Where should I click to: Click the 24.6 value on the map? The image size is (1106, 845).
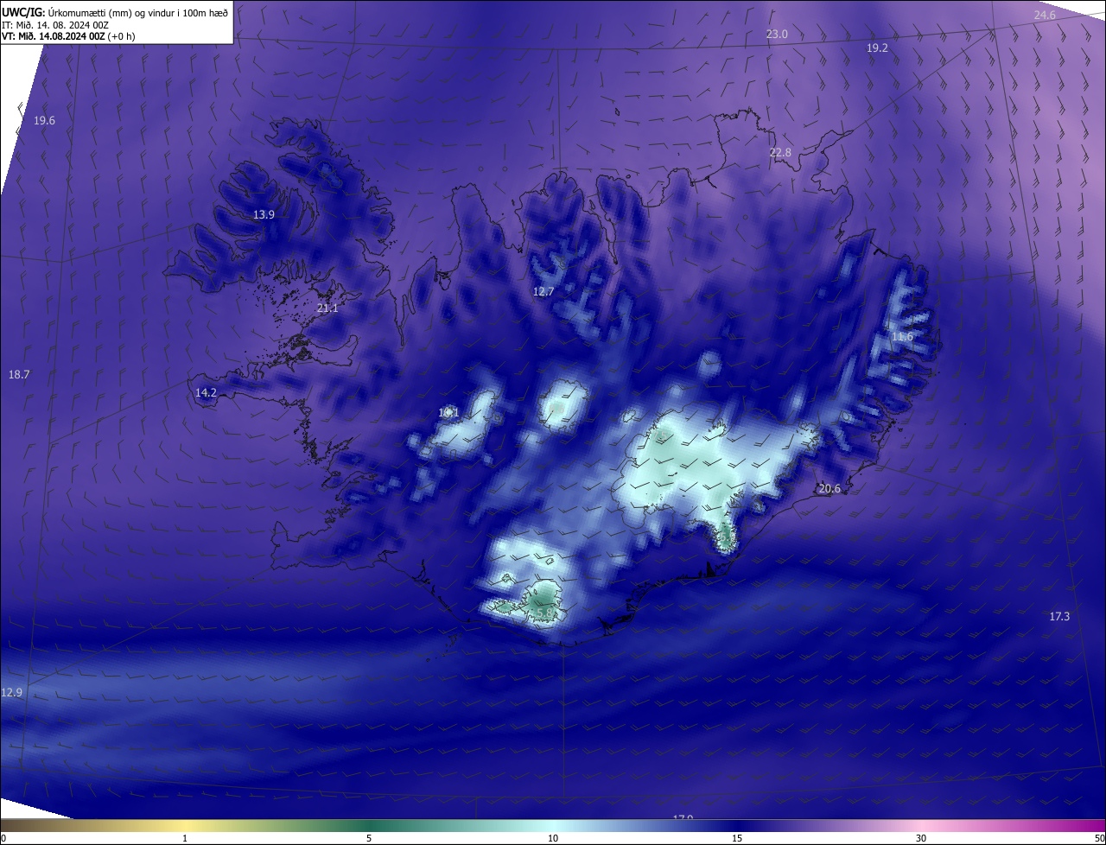[x=1045, y=15]
